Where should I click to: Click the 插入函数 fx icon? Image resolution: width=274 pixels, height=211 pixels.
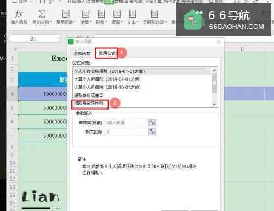tap(19, 14)
